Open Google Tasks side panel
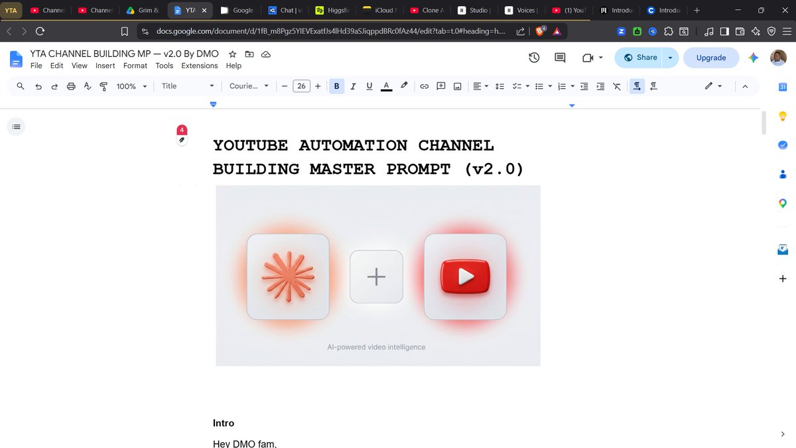Screen dimensions: 796x448 (x=783, y=145)
